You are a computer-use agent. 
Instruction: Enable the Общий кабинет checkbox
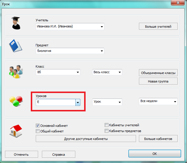point(38,131)
